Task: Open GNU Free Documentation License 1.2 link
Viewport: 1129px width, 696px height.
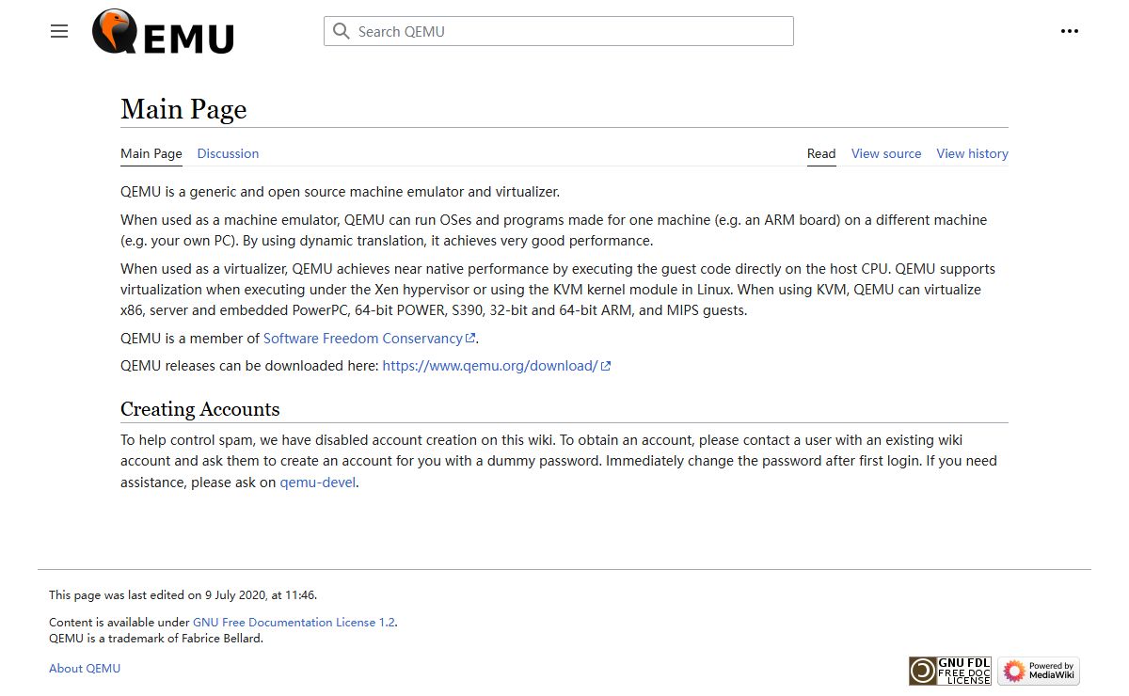Action: click(294, 623)
